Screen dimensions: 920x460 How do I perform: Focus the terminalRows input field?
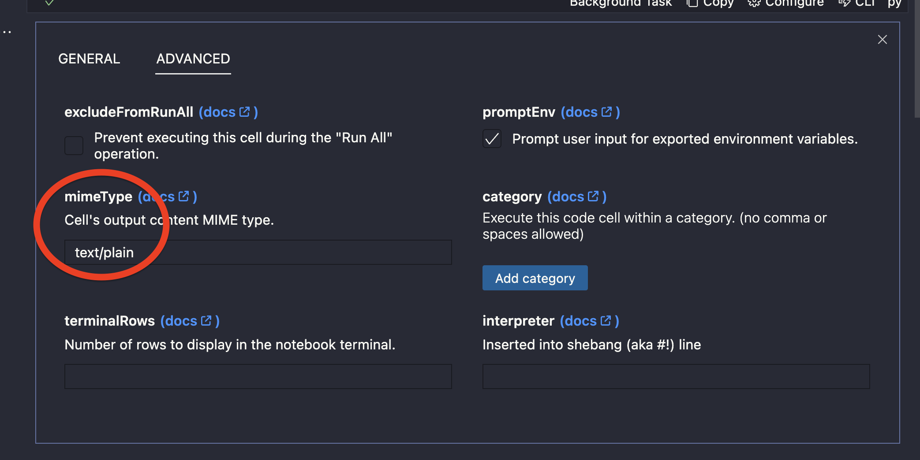click(258, 377)
